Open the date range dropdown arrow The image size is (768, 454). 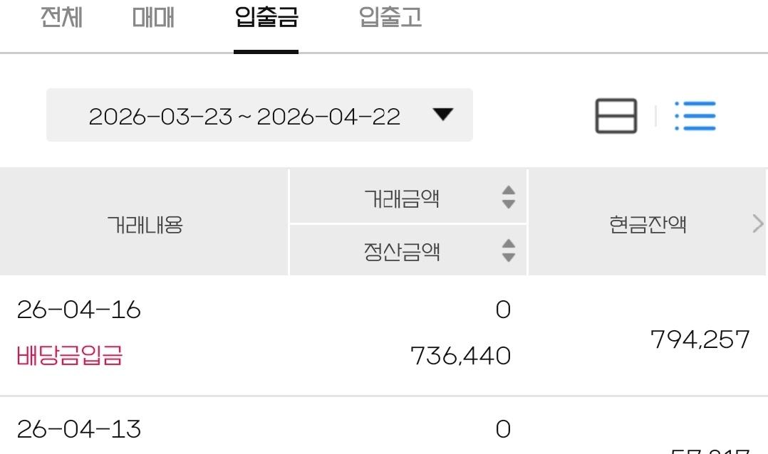[443, 115]
